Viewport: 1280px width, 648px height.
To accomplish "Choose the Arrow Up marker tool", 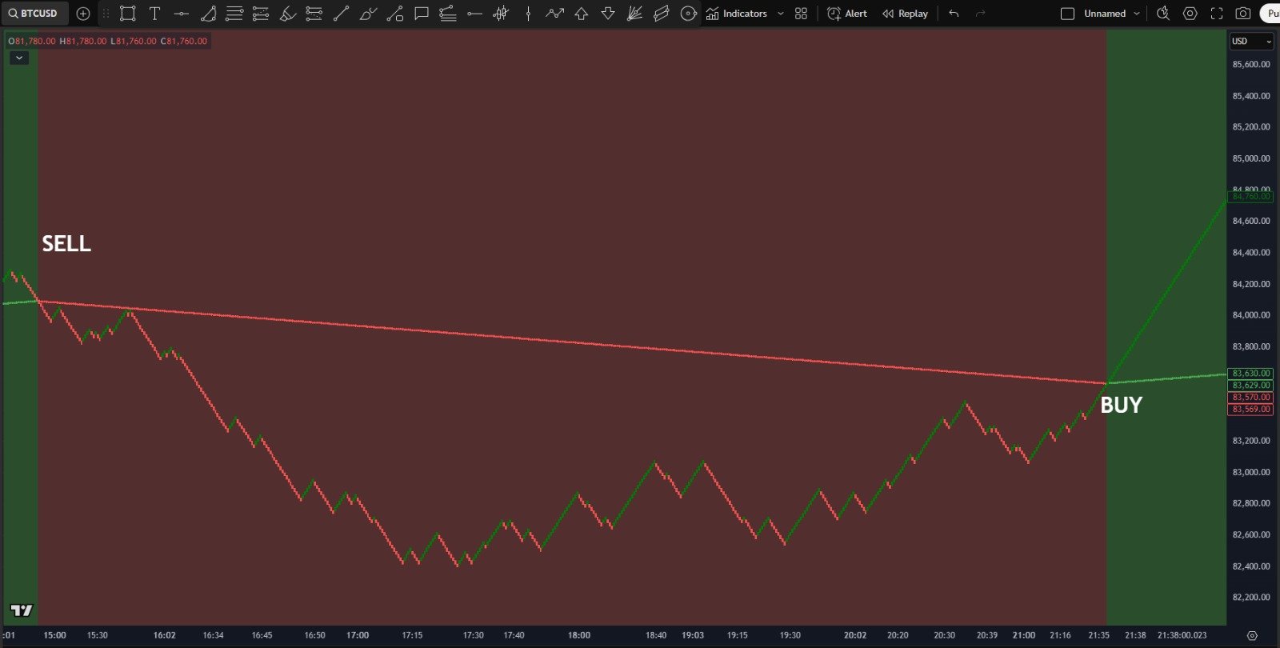I will coord(582,14).
